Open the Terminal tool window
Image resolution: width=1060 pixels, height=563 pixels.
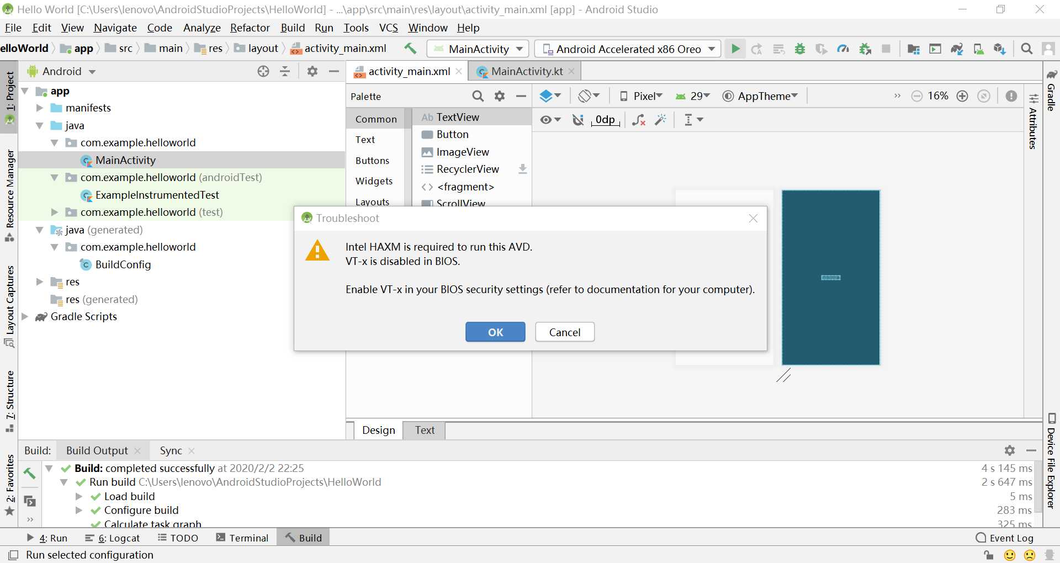pos(242,538)
